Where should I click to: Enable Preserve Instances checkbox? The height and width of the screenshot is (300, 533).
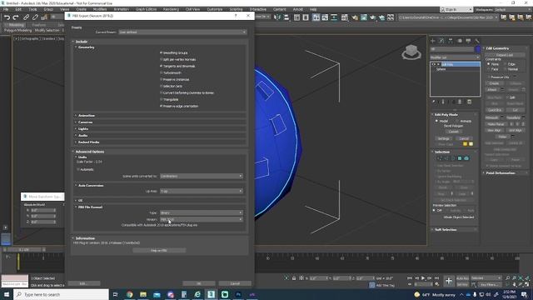click(x=161, y=79)
